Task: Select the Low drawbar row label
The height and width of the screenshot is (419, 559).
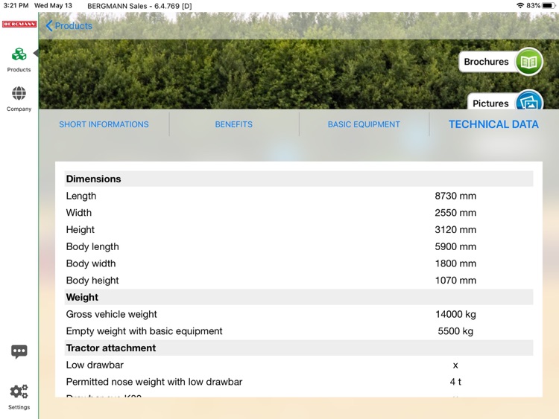Action: point(95,365)
